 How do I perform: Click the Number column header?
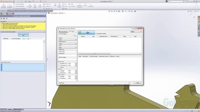(x=83, y=36)
